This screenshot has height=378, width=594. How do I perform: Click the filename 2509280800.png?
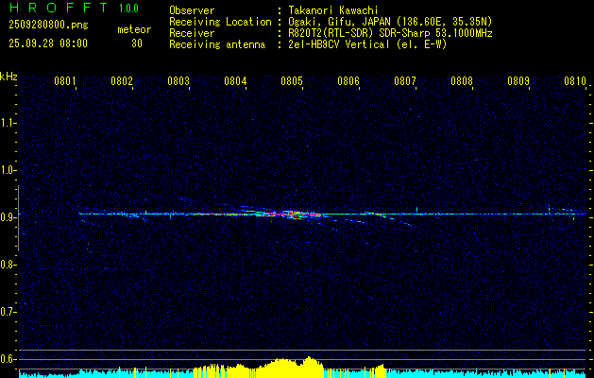point(48,26)
